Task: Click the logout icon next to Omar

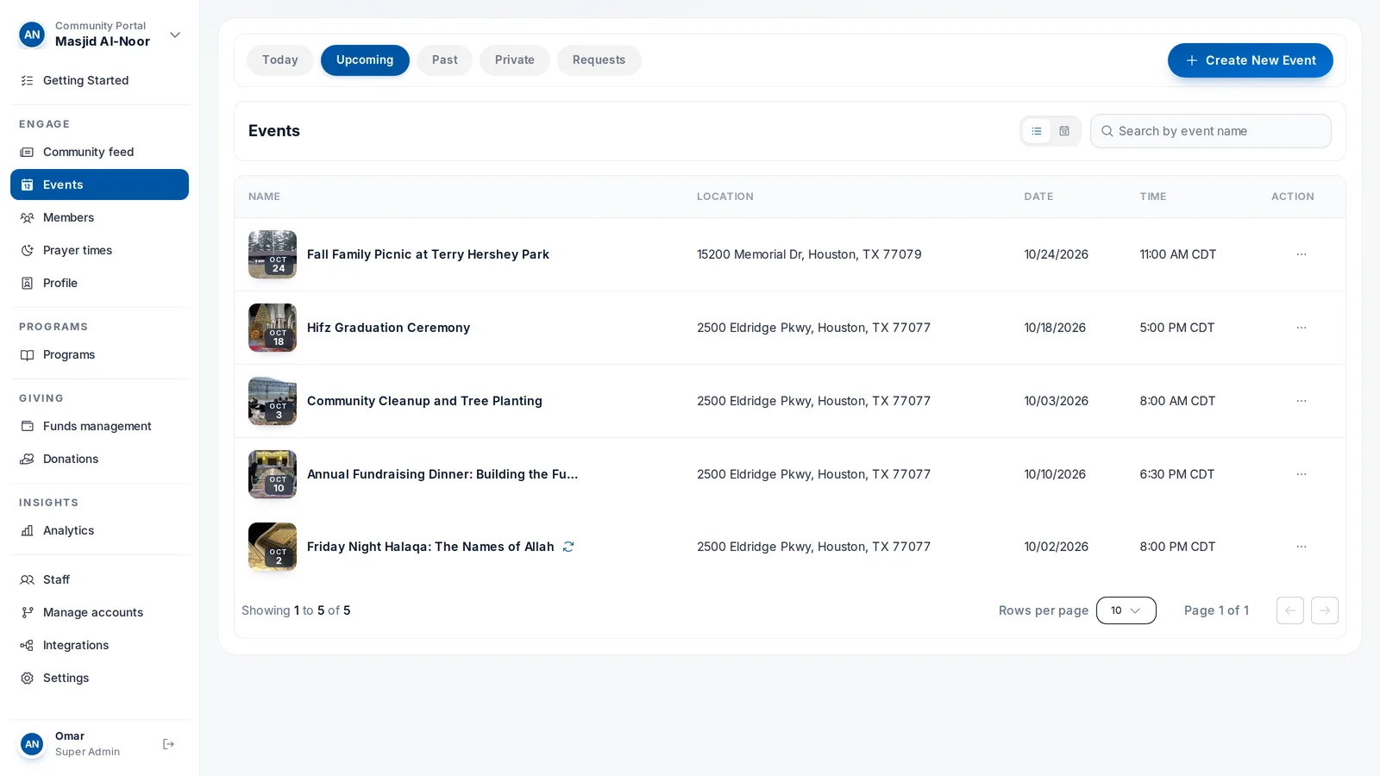Action: [169, 744]
